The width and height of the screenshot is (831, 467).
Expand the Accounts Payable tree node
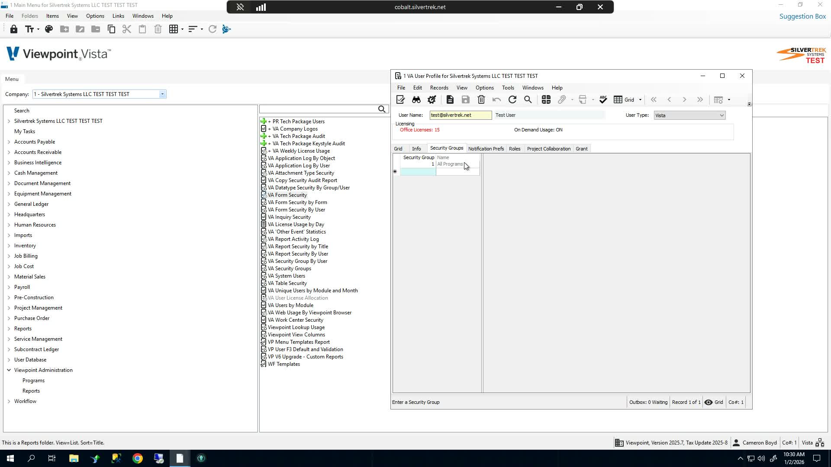click(x=9, y=142)
